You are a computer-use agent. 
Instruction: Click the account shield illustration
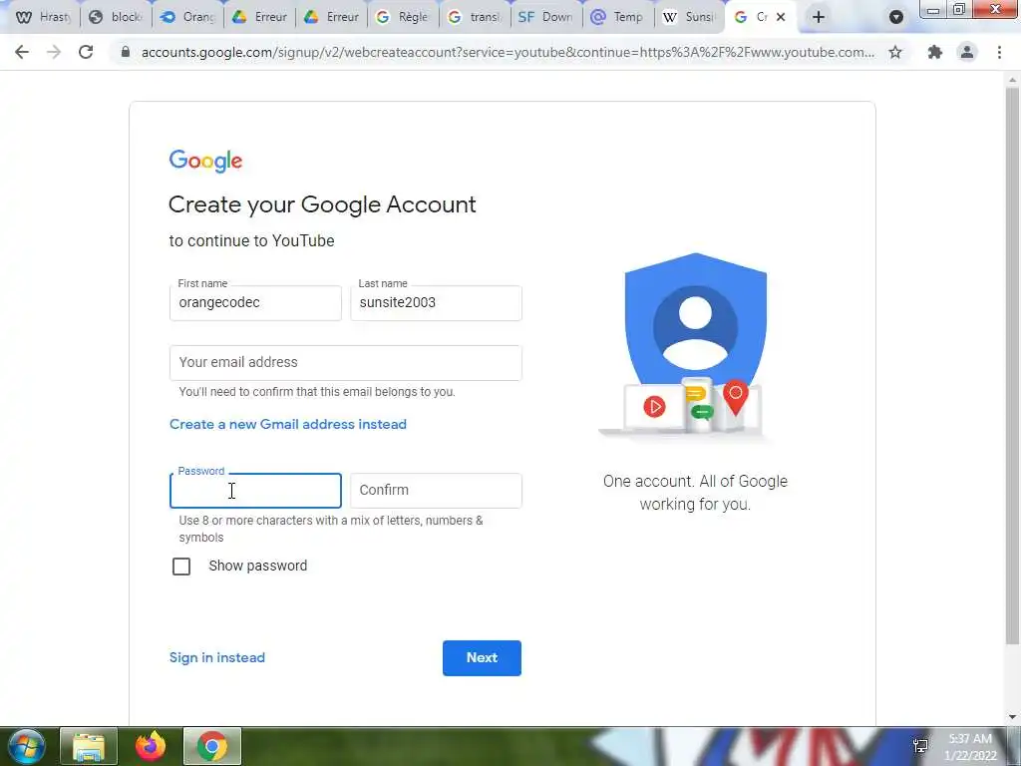(x=687, y=347)
